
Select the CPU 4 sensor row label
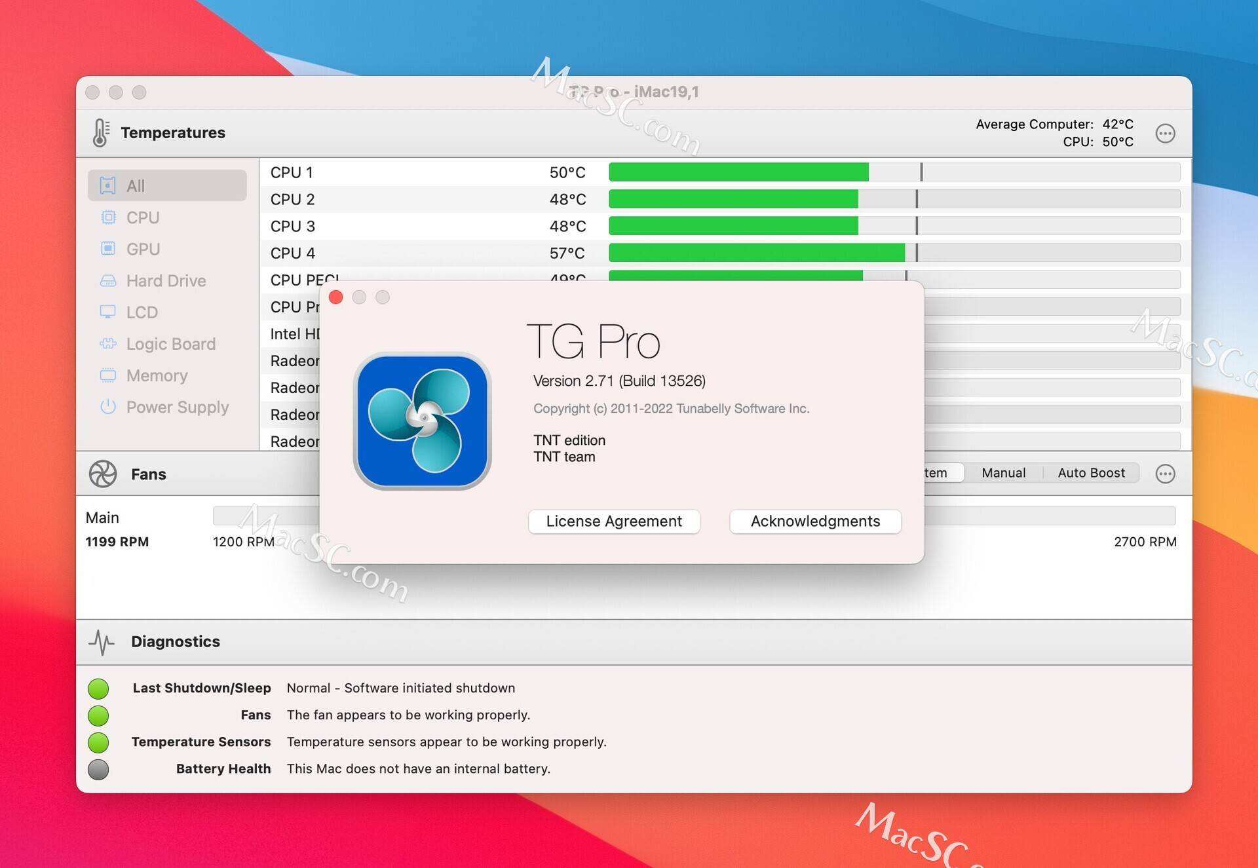point(292,253)
